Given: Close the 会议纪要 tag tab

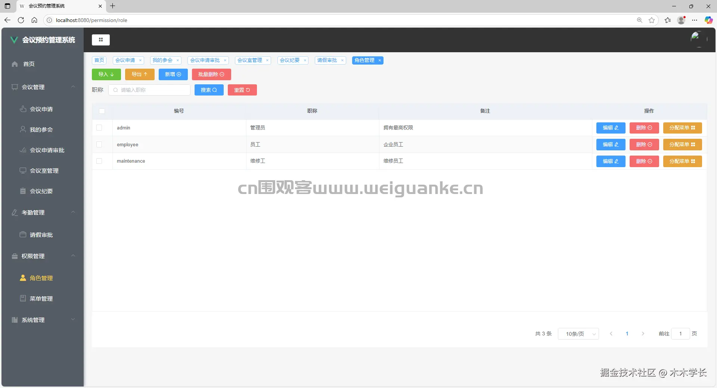Looking at the screenshot, I should tap(305, 60).
